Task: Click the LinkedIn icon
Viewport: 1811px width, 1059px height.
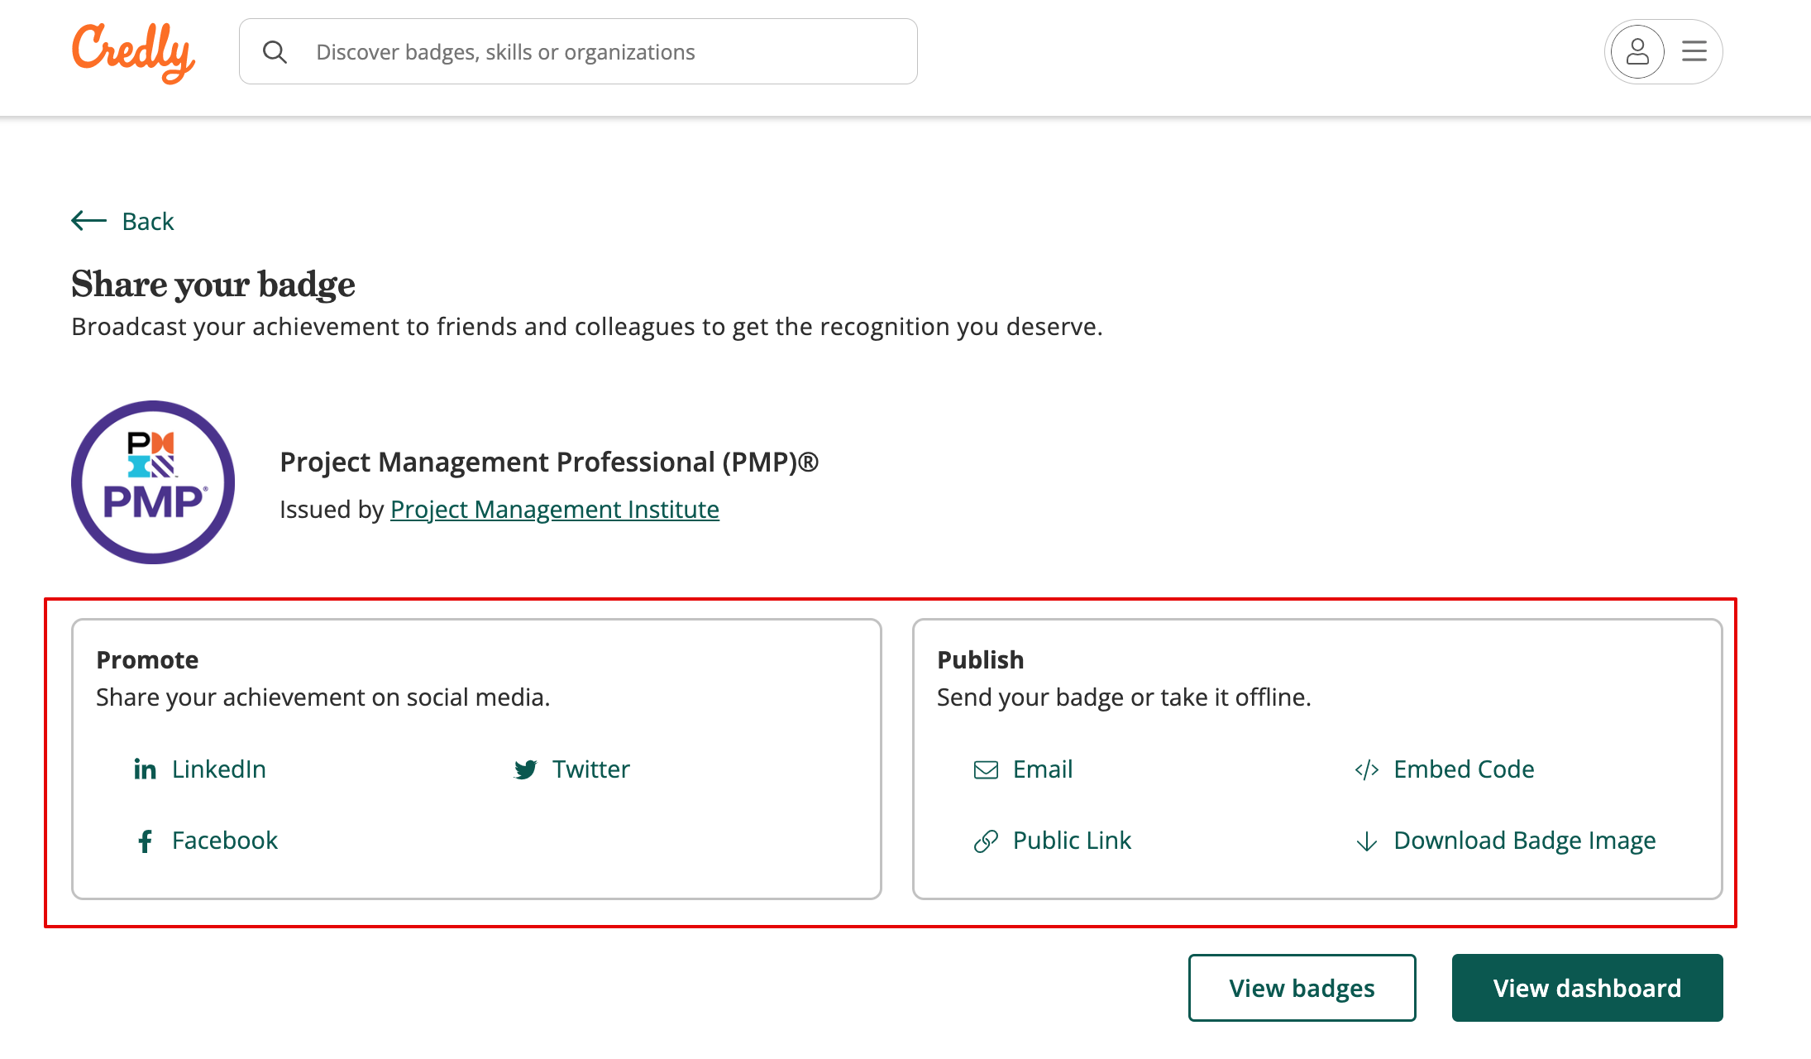Action: click(145, 769)
